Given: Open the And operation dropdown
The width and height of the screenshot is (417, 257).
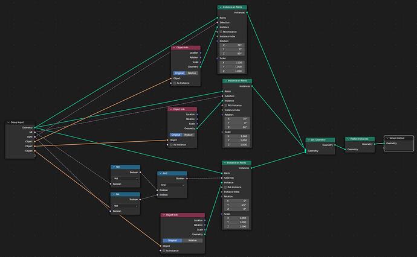Looking at the screenshot, I should point(172,185).
